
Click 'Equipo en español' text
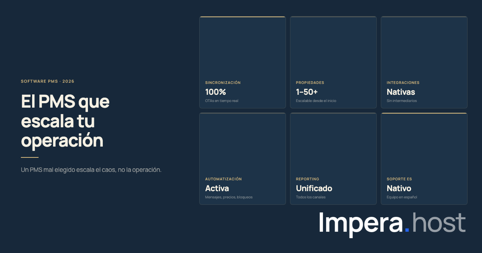click(402, 197)
